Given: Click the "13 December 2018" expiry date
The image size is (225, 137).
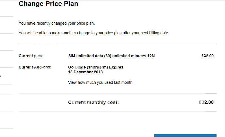Looking at the screenshot, I should 85,72.
